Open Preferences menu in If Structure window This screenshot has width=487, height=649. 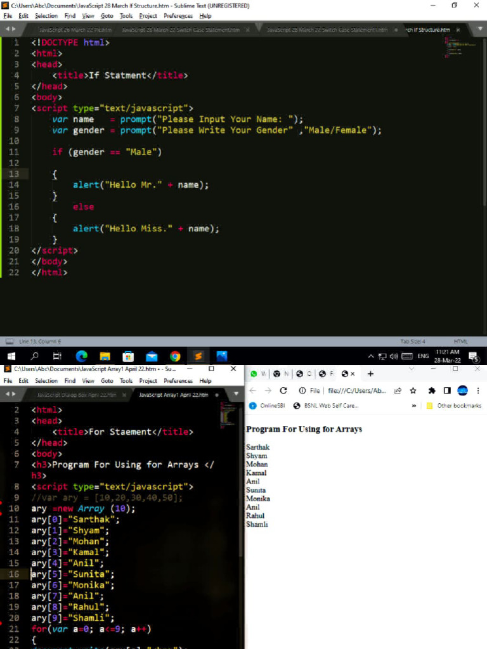[178, 16]
